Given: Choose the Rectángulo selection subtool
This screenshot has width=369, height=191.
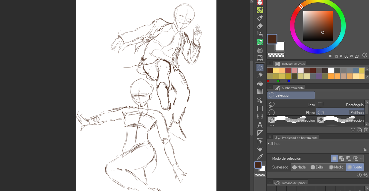Looking at the screenshot, I should (340, 105).
